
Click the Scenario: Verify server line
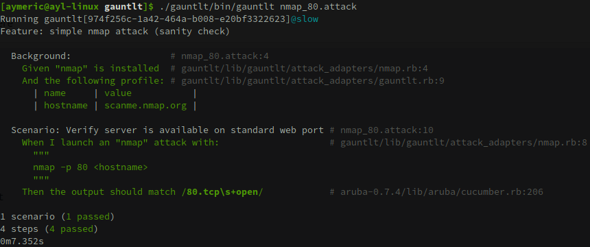click(x=167, y=130)
